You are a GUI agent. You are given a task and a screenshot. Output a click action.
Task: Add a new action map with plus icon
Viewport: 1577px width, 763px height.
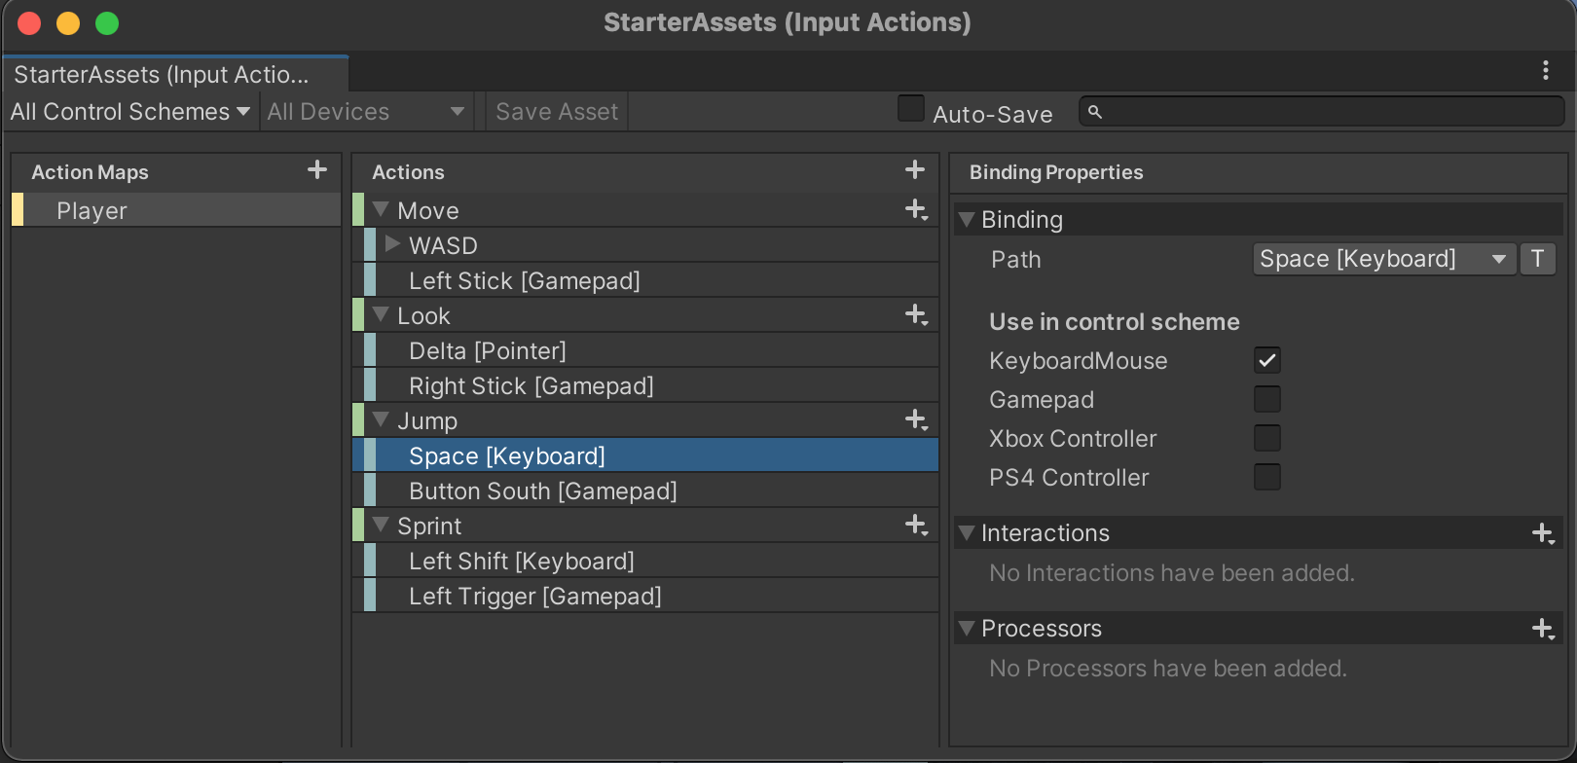point(317,170)
